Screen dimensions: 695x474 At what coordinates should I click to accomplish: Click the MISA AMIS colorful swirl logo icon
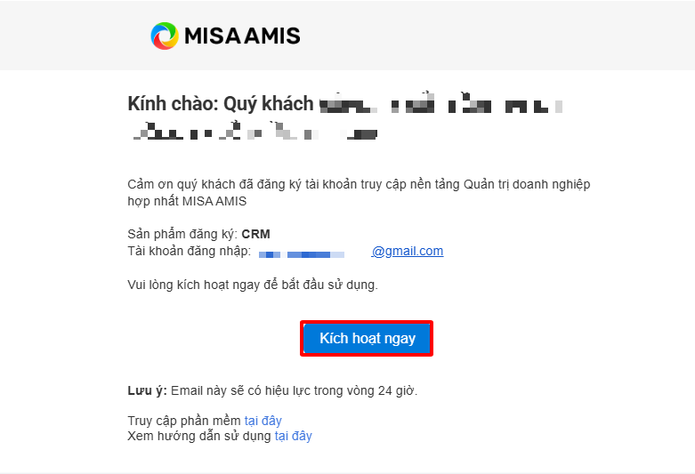click(x=165, y=36)
